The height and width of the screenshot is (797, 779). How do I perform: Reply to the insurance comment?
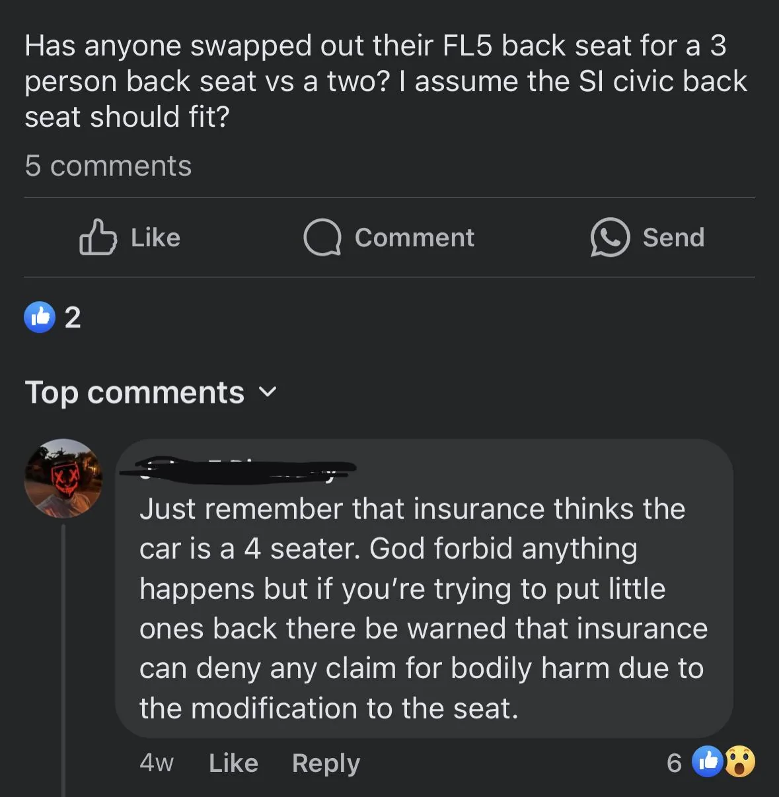pos(326,763)
